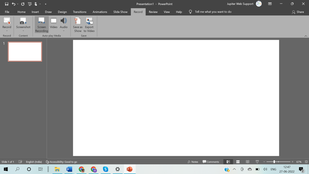Screen dimensions: 309x174
Task: Open the Review tab
Action: 153,12
